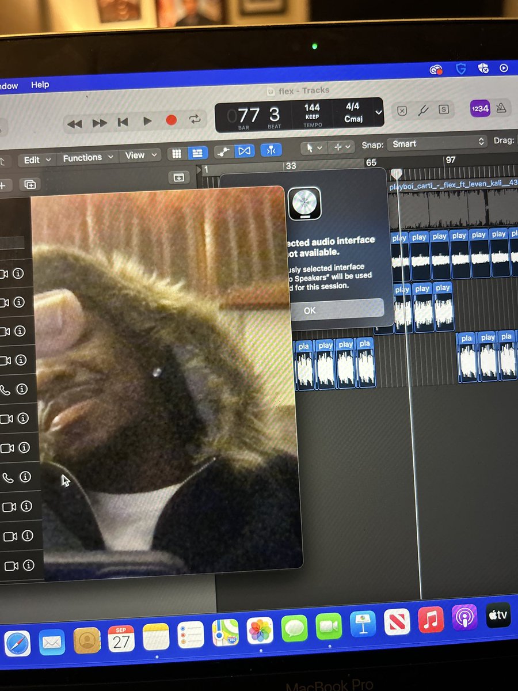Click the red Record button

click(x=171, y=120)
